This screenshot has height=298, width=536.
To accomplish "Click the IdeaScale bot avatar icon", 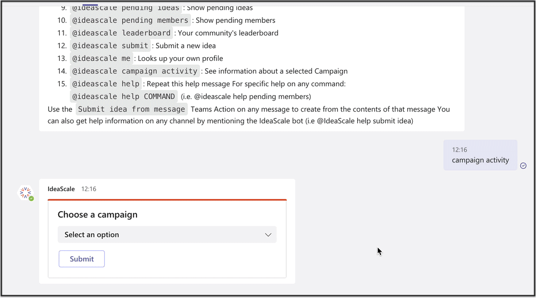I will pos(25,193).
